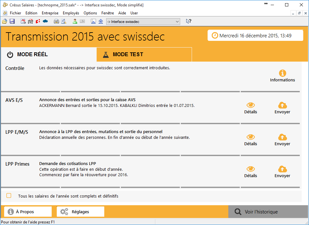
Task: Open file with the folder toolbar icon
Action: [x=4, y=21]
